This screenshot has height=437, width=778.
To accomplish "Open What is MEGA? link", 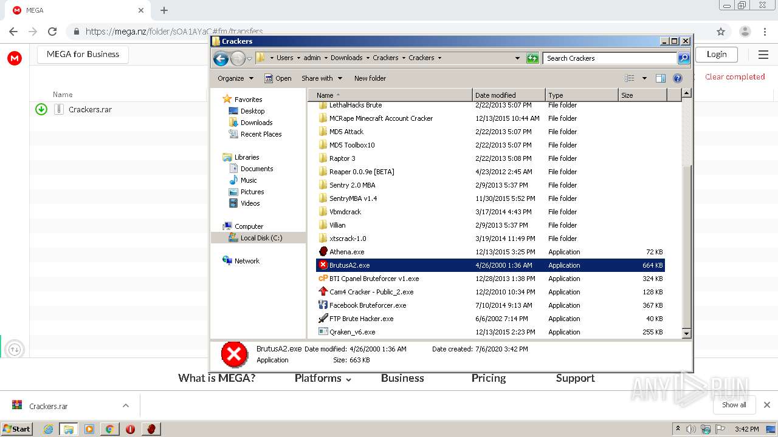I will (x=216, y=378).
